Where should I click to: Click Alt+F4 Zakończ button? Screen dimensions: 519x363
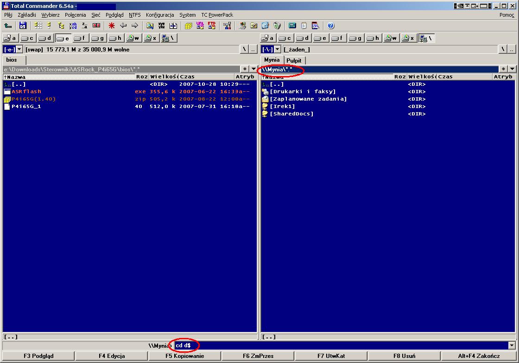point(479,356)
